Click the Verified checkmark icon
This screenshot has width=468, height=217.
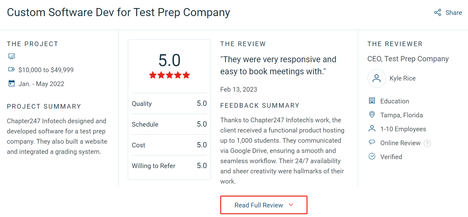(x=372, y=156)
